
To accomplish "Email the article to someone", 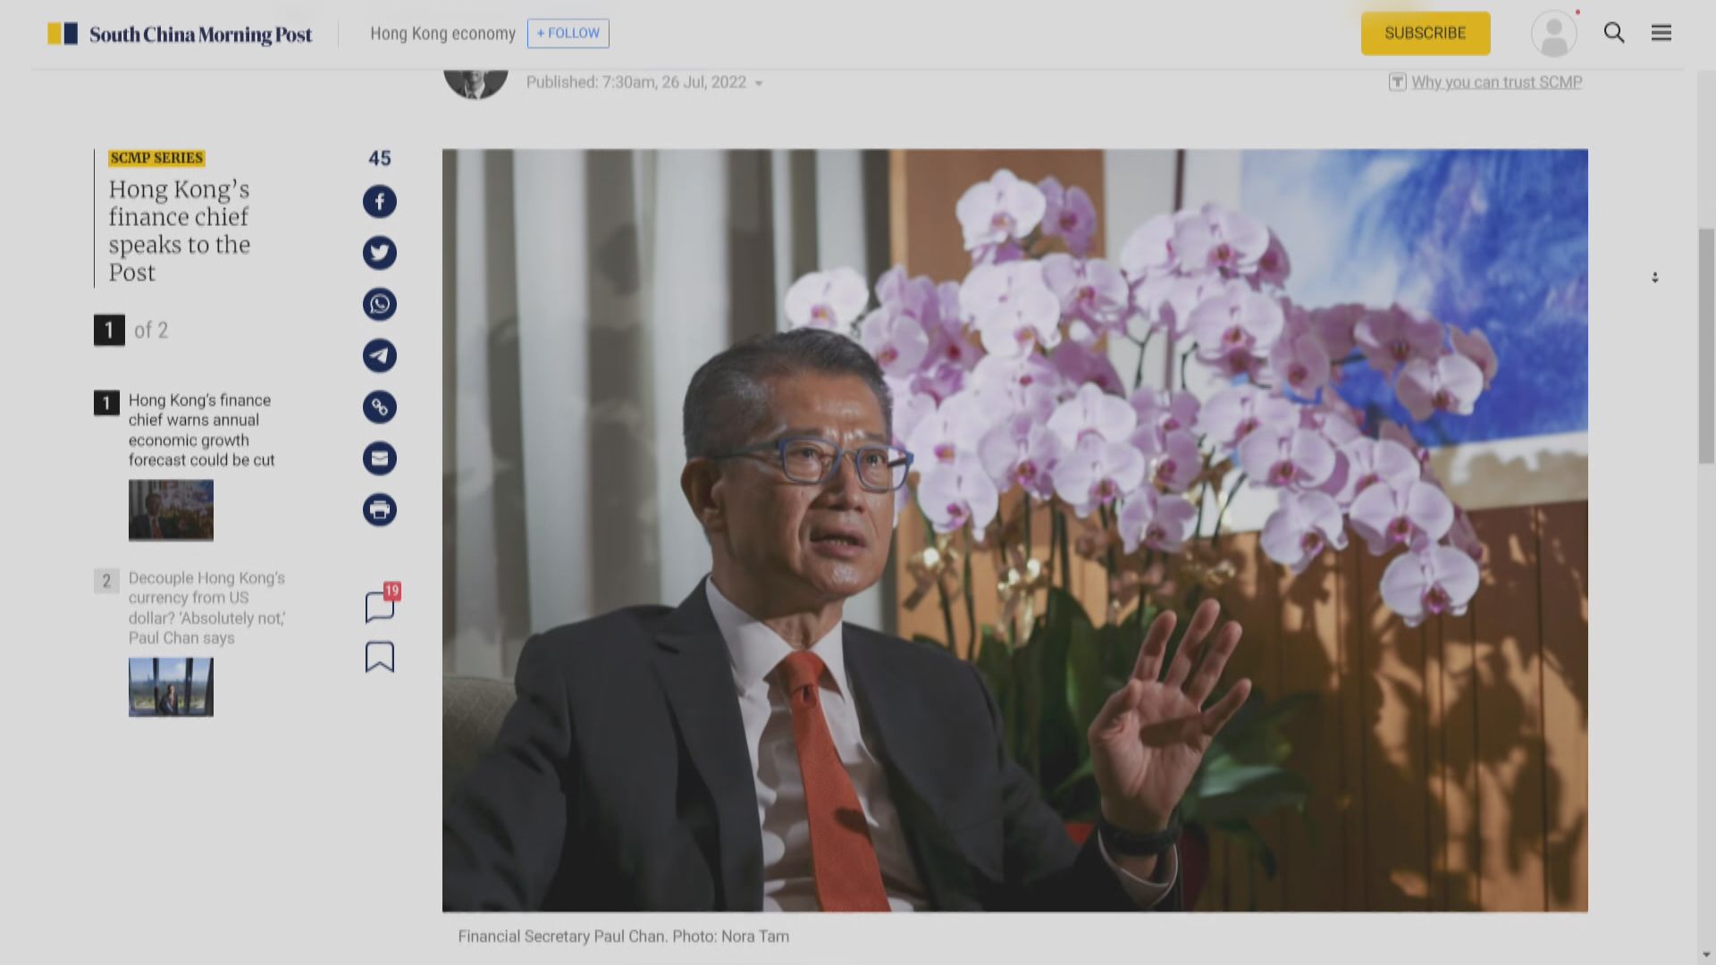I will pos(379,457).
